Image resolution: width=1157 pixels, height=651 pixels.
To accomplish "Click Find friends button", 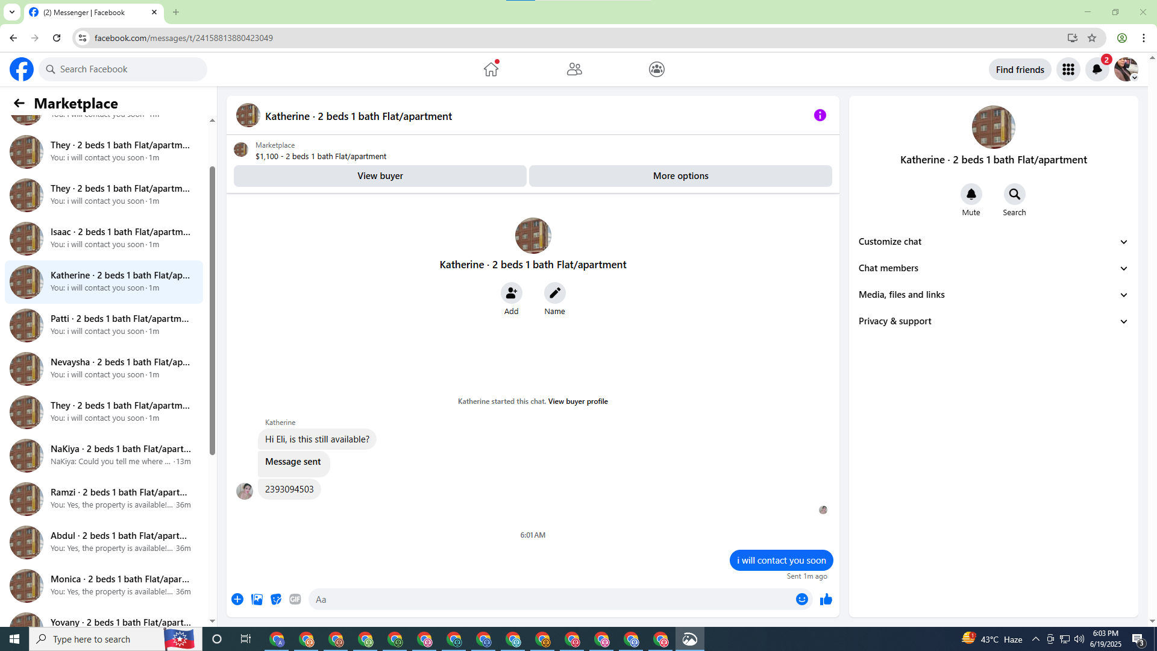I will click(x=1020, y=69).
